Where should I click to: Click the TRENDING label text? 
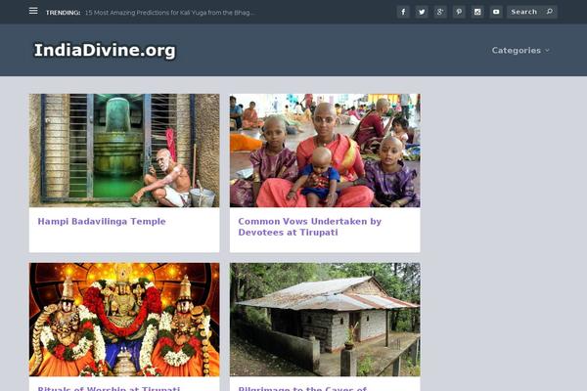pos(63,13)
